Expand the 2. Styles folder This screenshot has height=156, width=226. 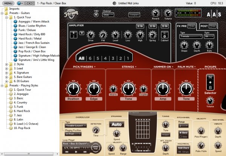[6, 64]
